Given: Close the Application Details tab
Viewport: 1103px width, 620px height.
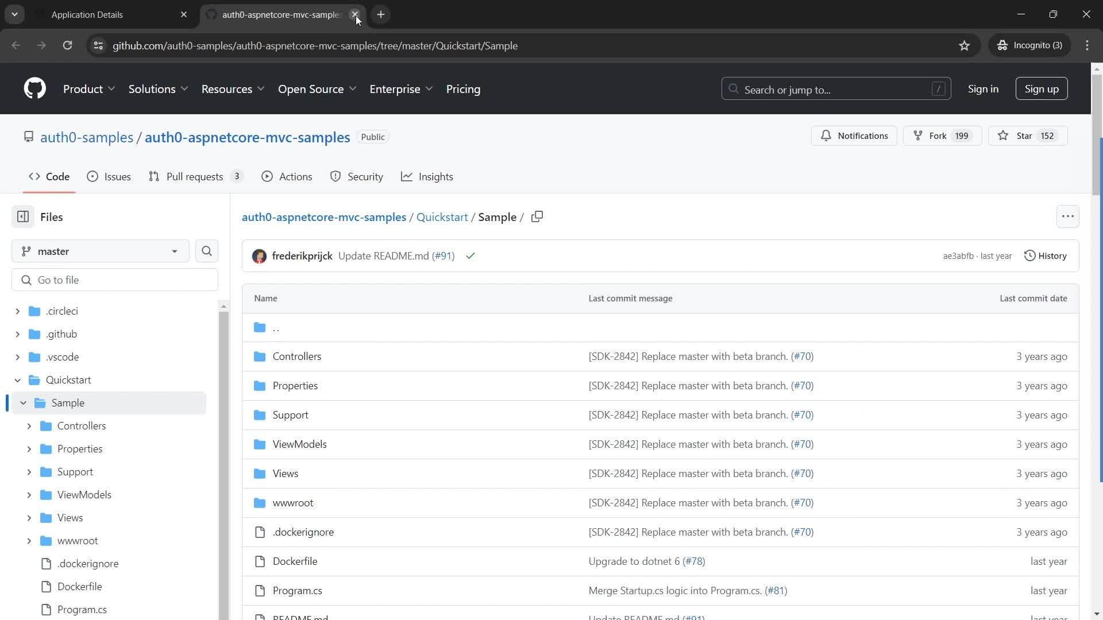Looking at the screenshot, I should click(184, 14).
